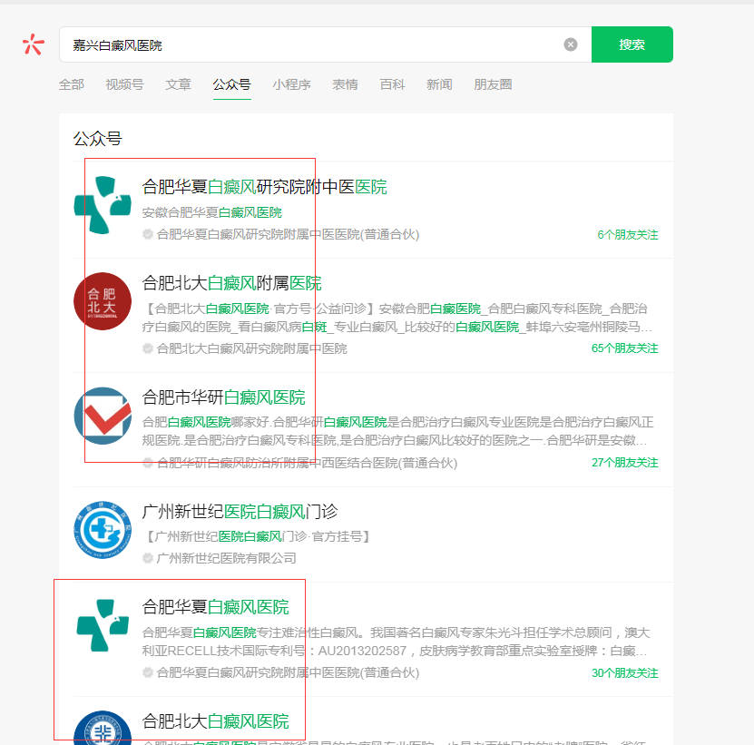Switch to the 视频号 tab
The width and height of the screenshot is (754, 745).
point(124,84)
